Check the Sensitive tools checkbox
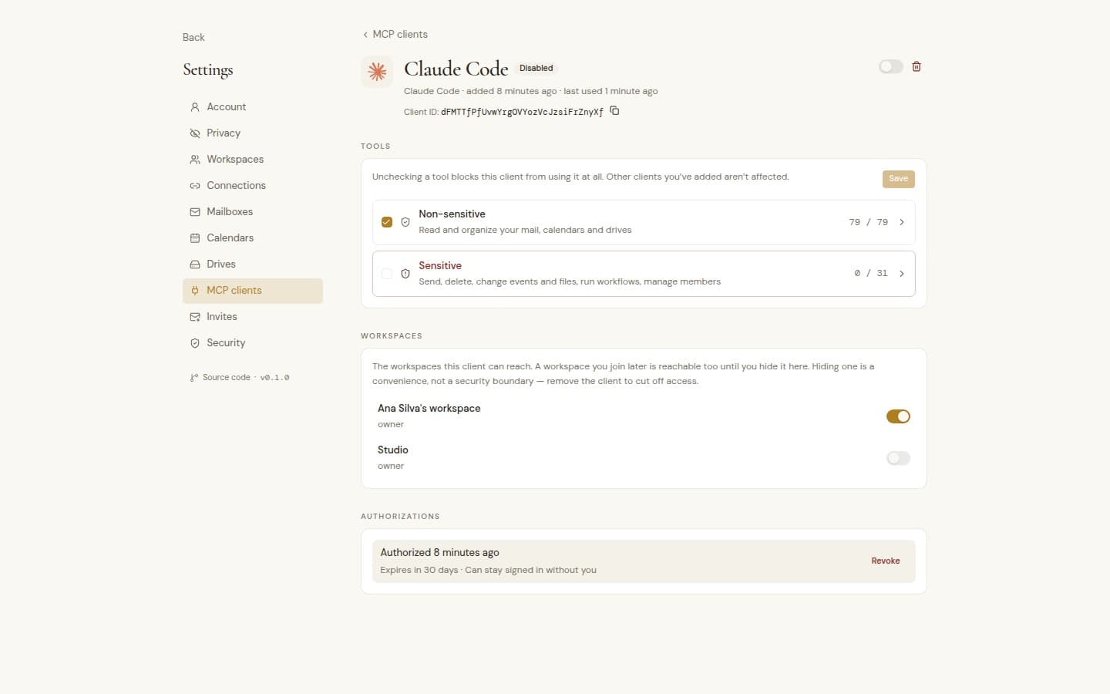 point(387,274)
